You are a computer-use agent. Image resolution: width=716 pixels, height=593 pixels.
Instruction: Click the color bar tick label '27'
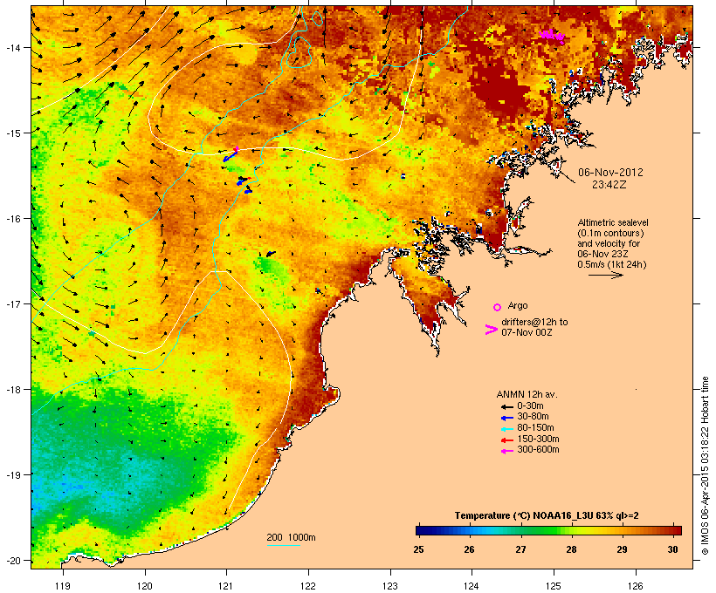click(520, 549)
